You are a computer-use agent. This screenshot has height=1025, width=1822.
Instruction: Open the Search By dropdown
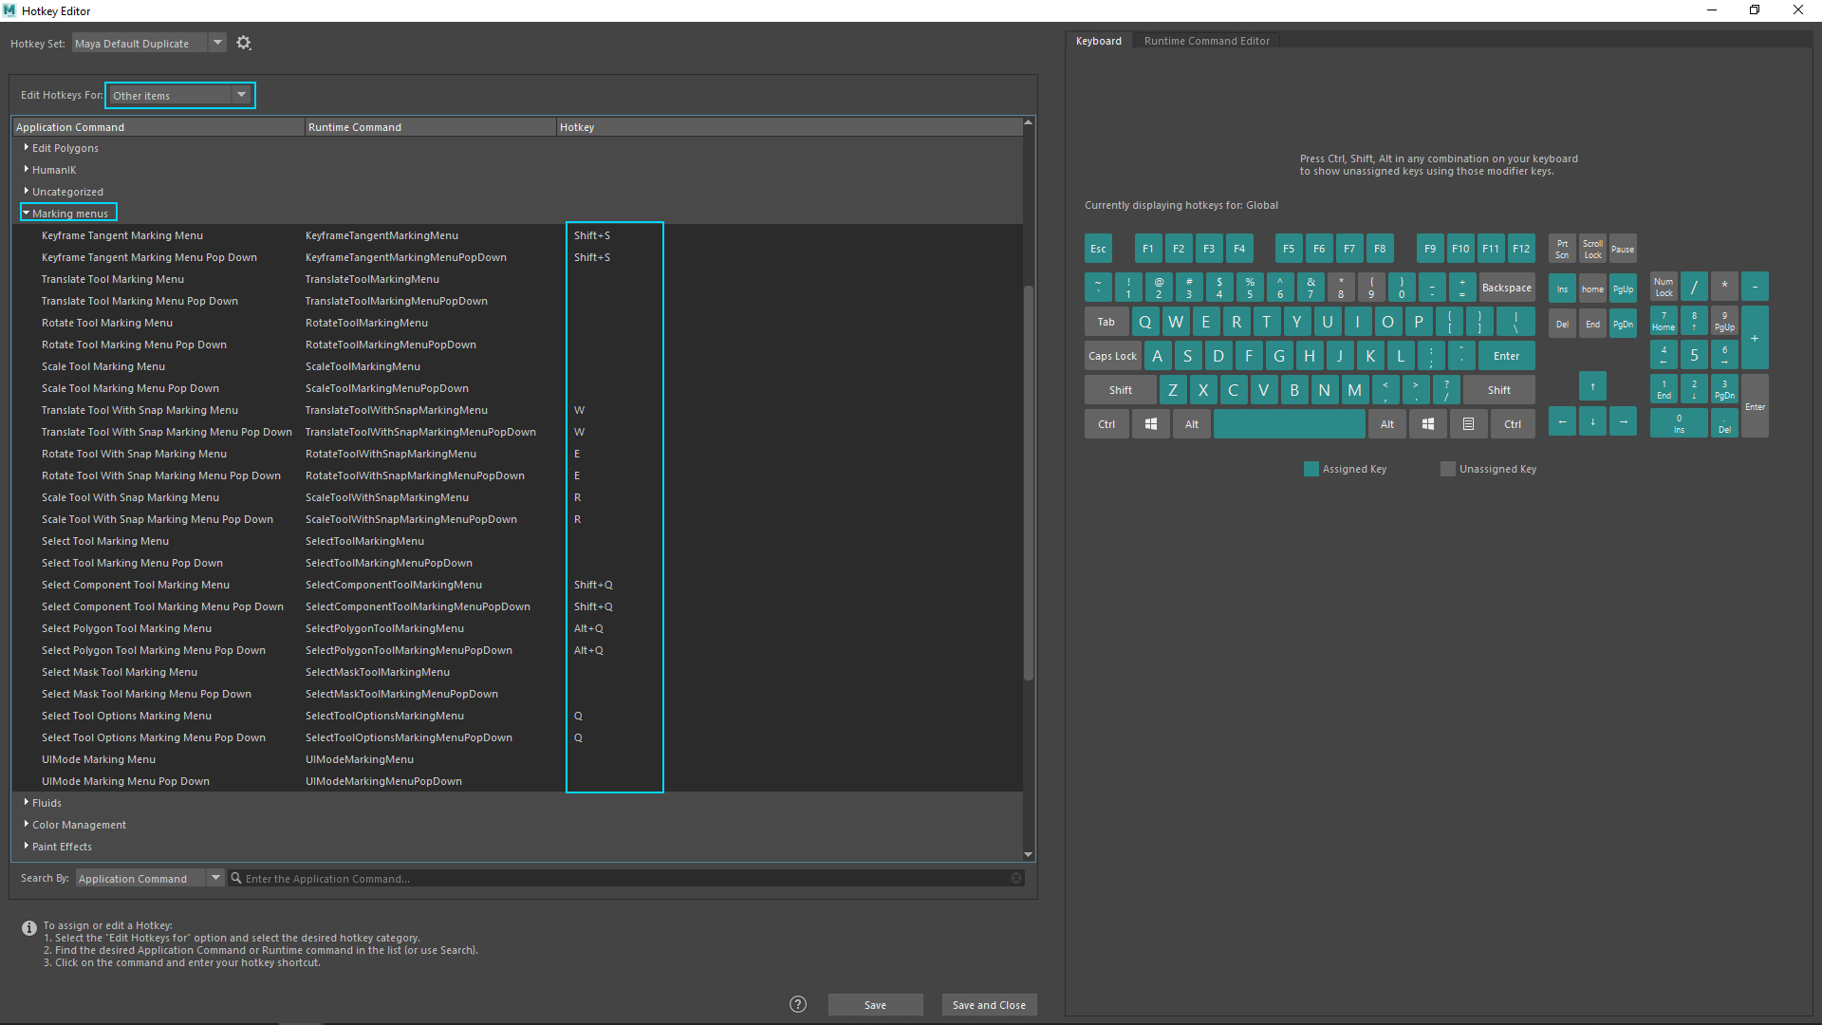215,878
